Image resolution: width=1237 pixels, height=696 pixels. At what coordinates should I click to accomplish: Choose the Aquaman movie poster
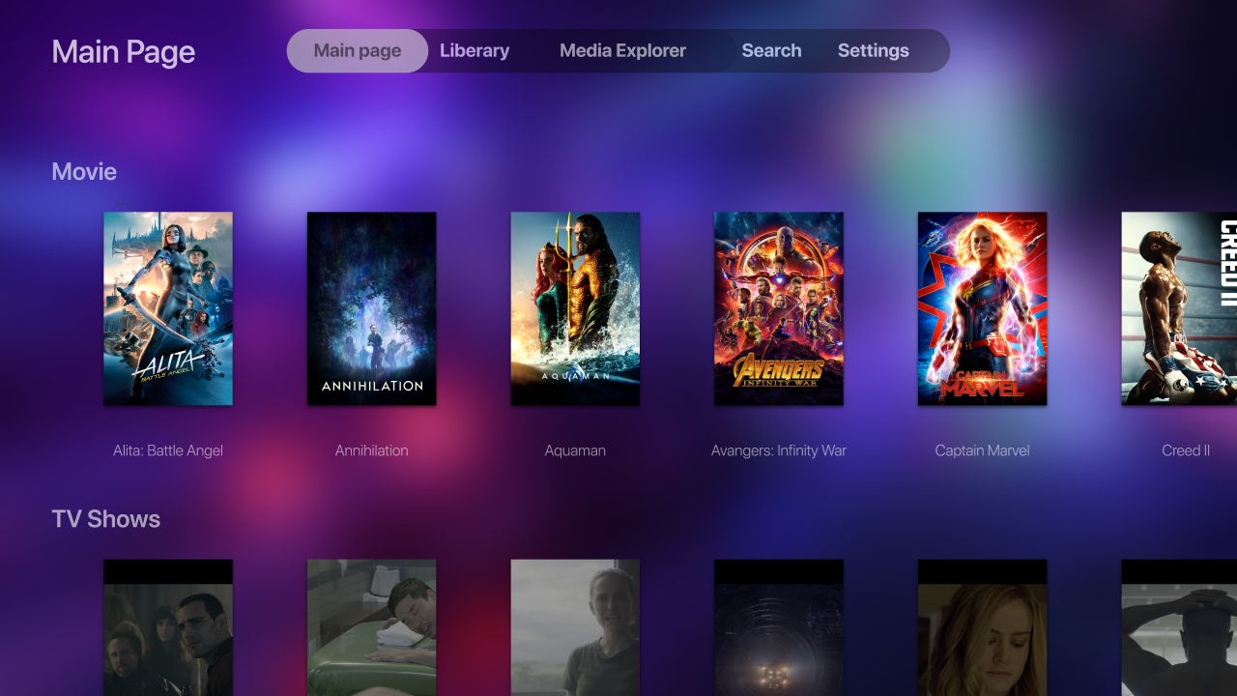[575, 308]
